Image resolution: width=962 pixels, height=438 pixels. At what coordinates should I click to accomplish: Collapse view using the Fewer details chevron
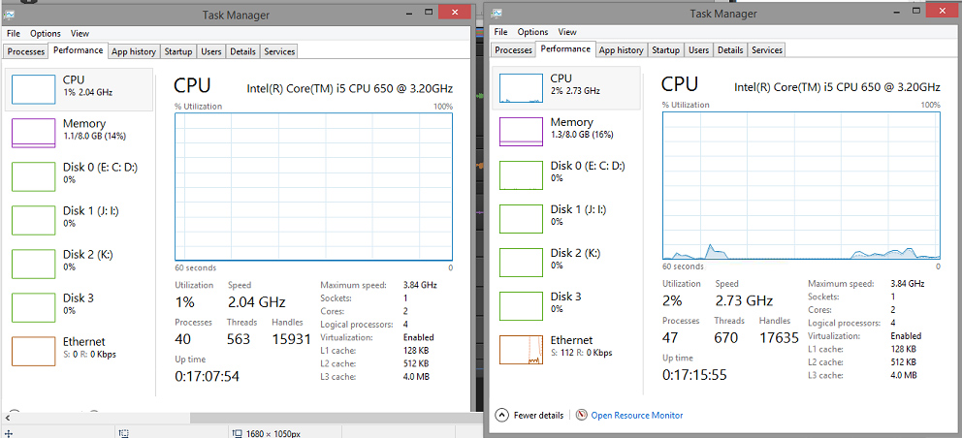pos(501,415)
